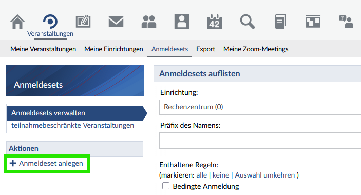This screenshot has width=361, height=195.
Task: Open the profile person icon
Action: tap(182, 22)
